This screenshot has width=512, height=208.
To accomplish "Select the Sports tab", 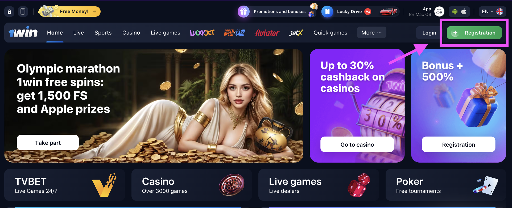I will (103, 33).
